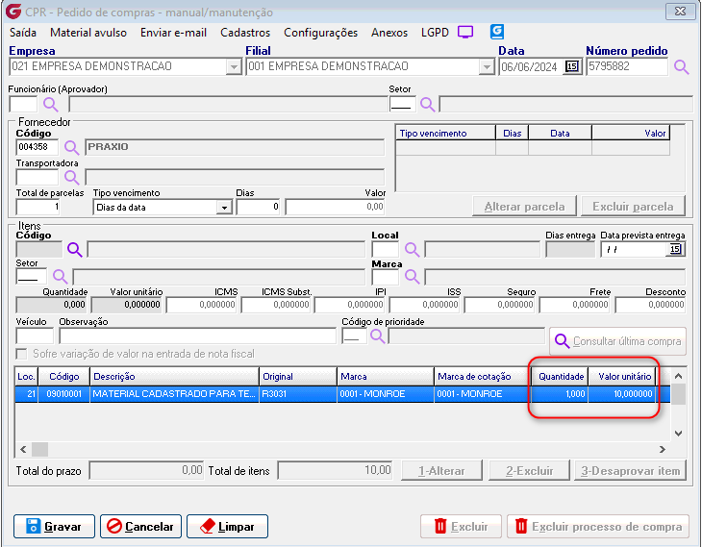Click the Excluir parcela button
The image size is (702, 547).
coord(633,207)
